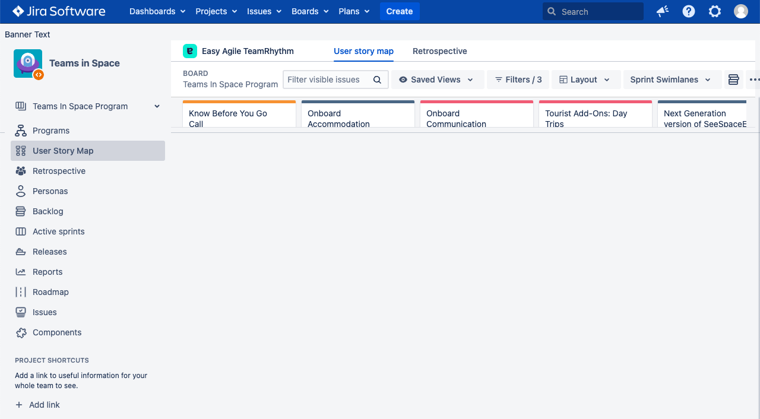Open the Saved Views dropdown

pyautogui.click(x=436, y=80)
